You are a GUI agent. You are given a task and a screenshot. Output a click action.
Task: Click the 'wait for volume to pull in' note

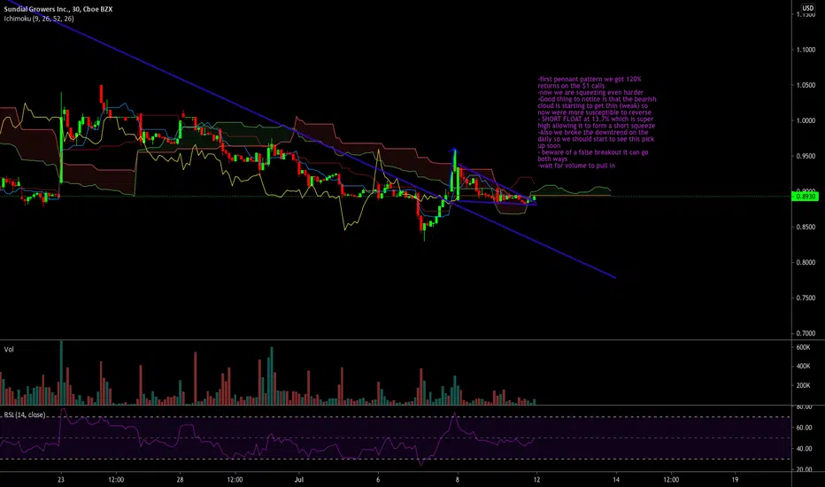(576, 166)
